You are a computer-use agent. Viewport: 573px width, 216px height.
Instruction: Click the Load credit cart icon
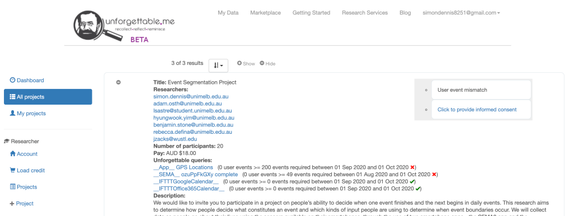[x=12, y=170]
